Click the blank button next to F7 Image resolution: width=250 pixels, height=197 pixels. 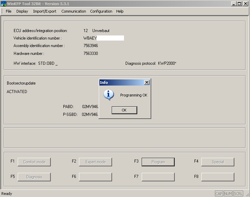158,177
